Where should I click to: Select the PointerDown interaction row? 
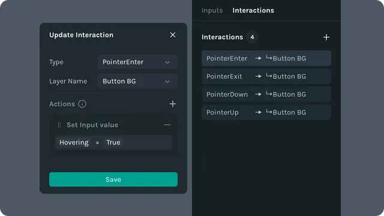tap(266, 94)
